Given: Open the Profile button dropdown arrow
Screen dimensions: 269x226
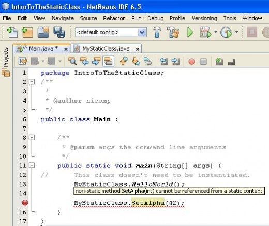Looking at the screenshot, I should click(237, 32).
